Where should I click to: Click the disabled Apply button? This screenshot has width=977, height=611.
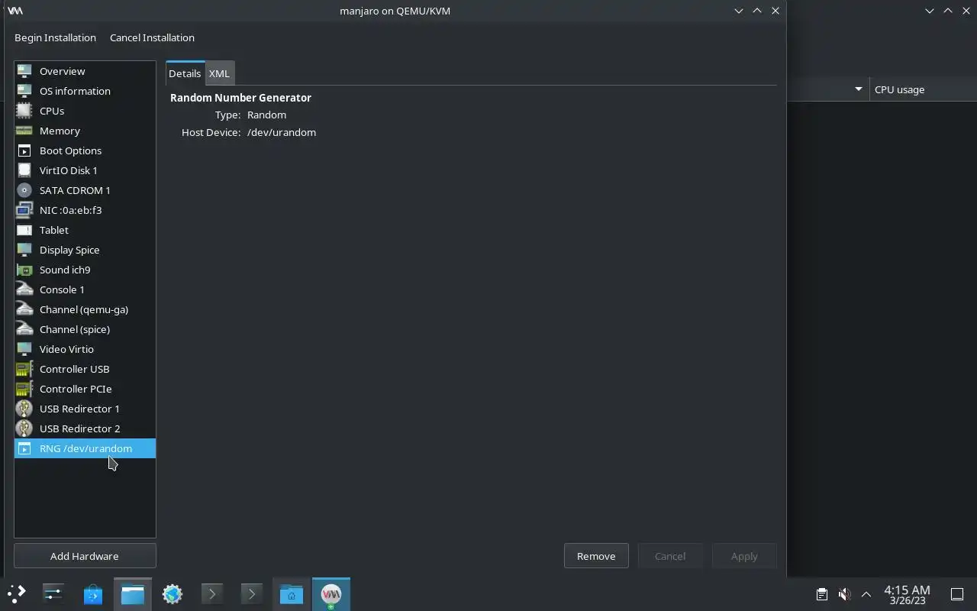[744, 556]
